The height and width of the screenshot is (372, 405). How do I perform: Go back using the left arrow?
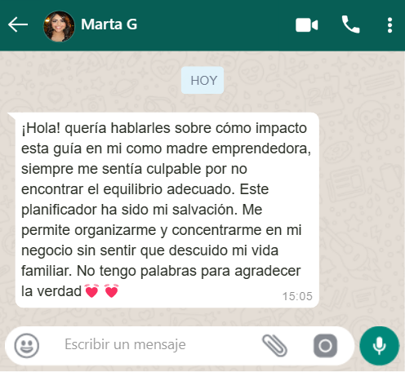point(18,24)
